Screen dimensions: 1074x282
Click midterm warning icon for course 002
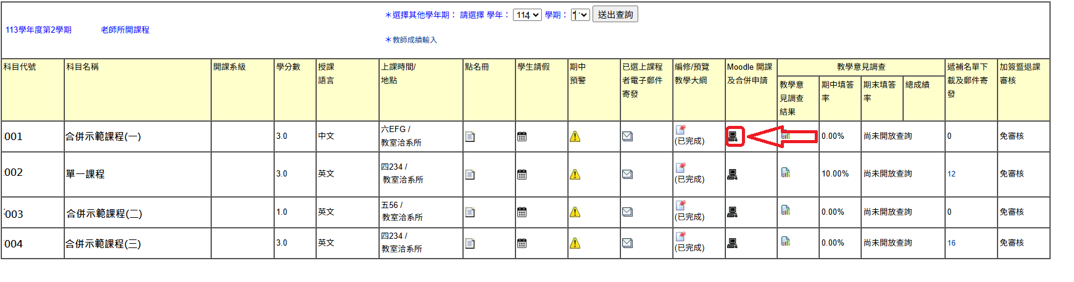[575, 175]
